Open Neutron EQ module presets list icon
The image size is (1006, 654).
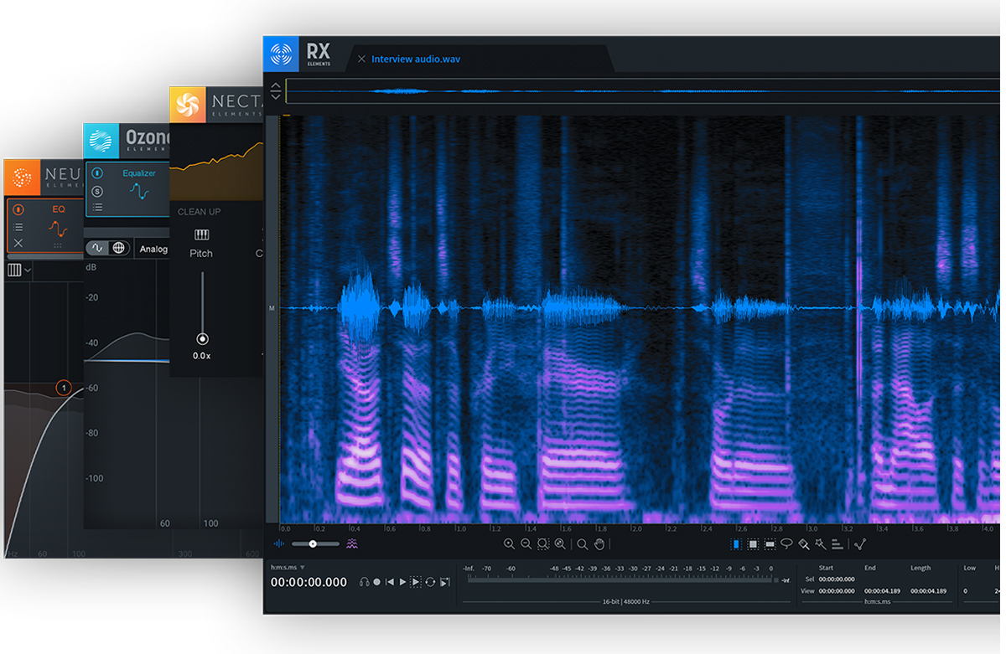pyautogui.click(x=18, y=227)
